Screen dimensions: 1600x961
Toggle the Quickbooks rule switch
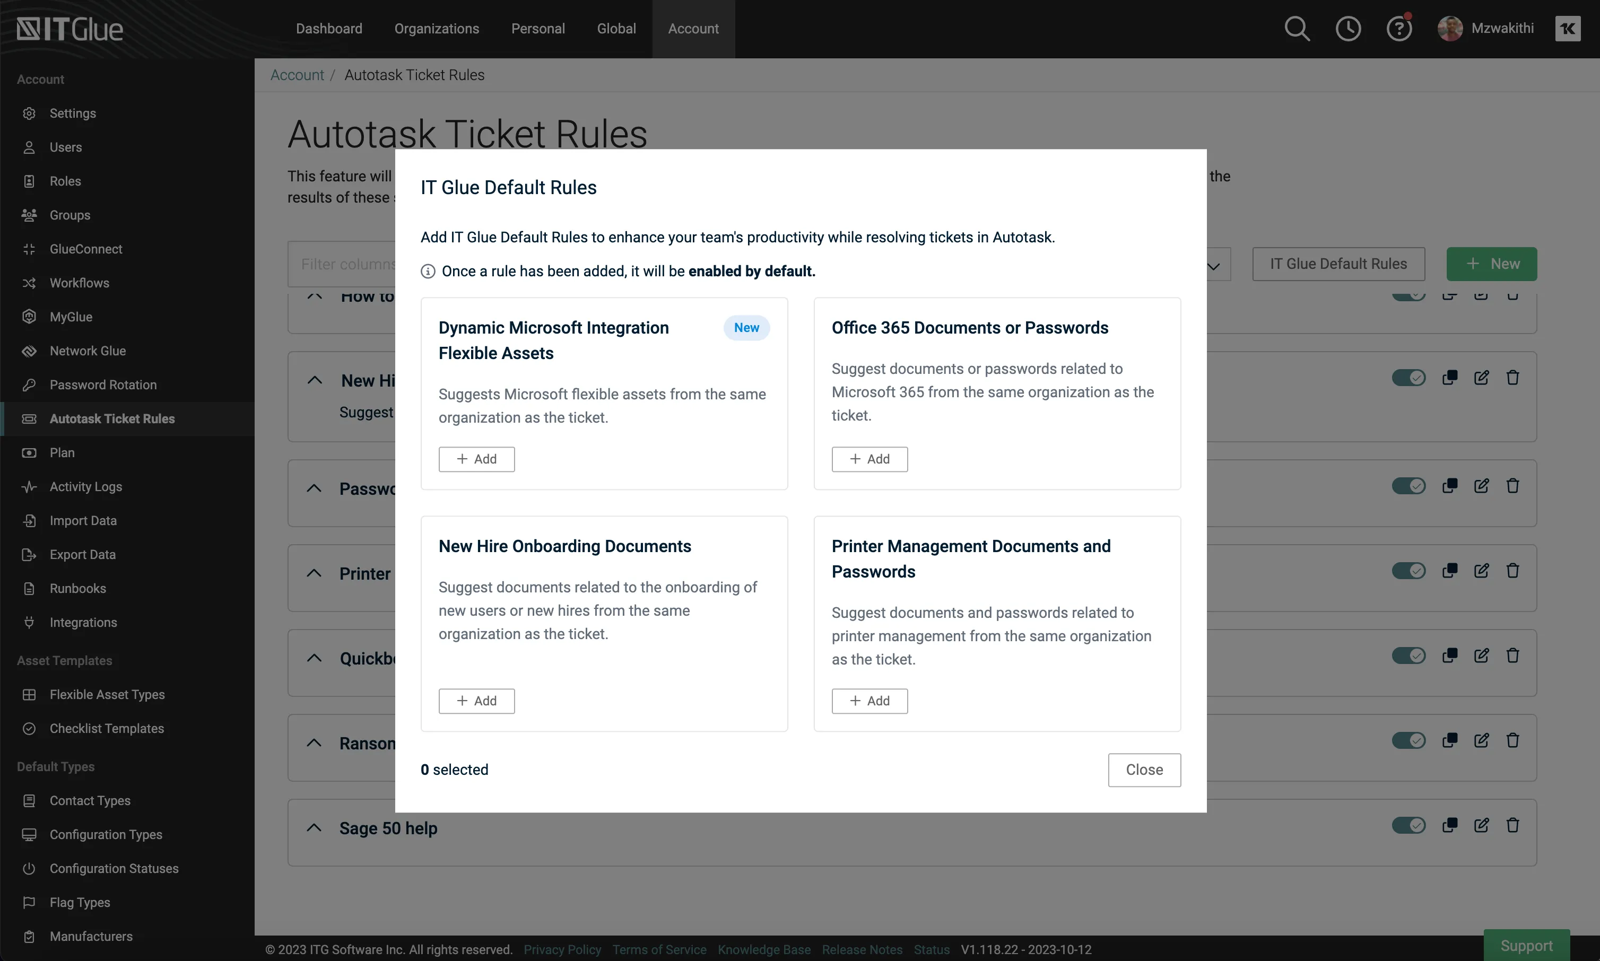[1408, 656]
